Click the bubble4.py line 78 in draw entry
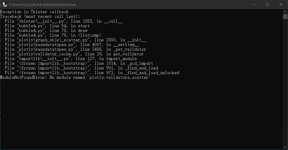288x150 pixels. coord(46,30)
